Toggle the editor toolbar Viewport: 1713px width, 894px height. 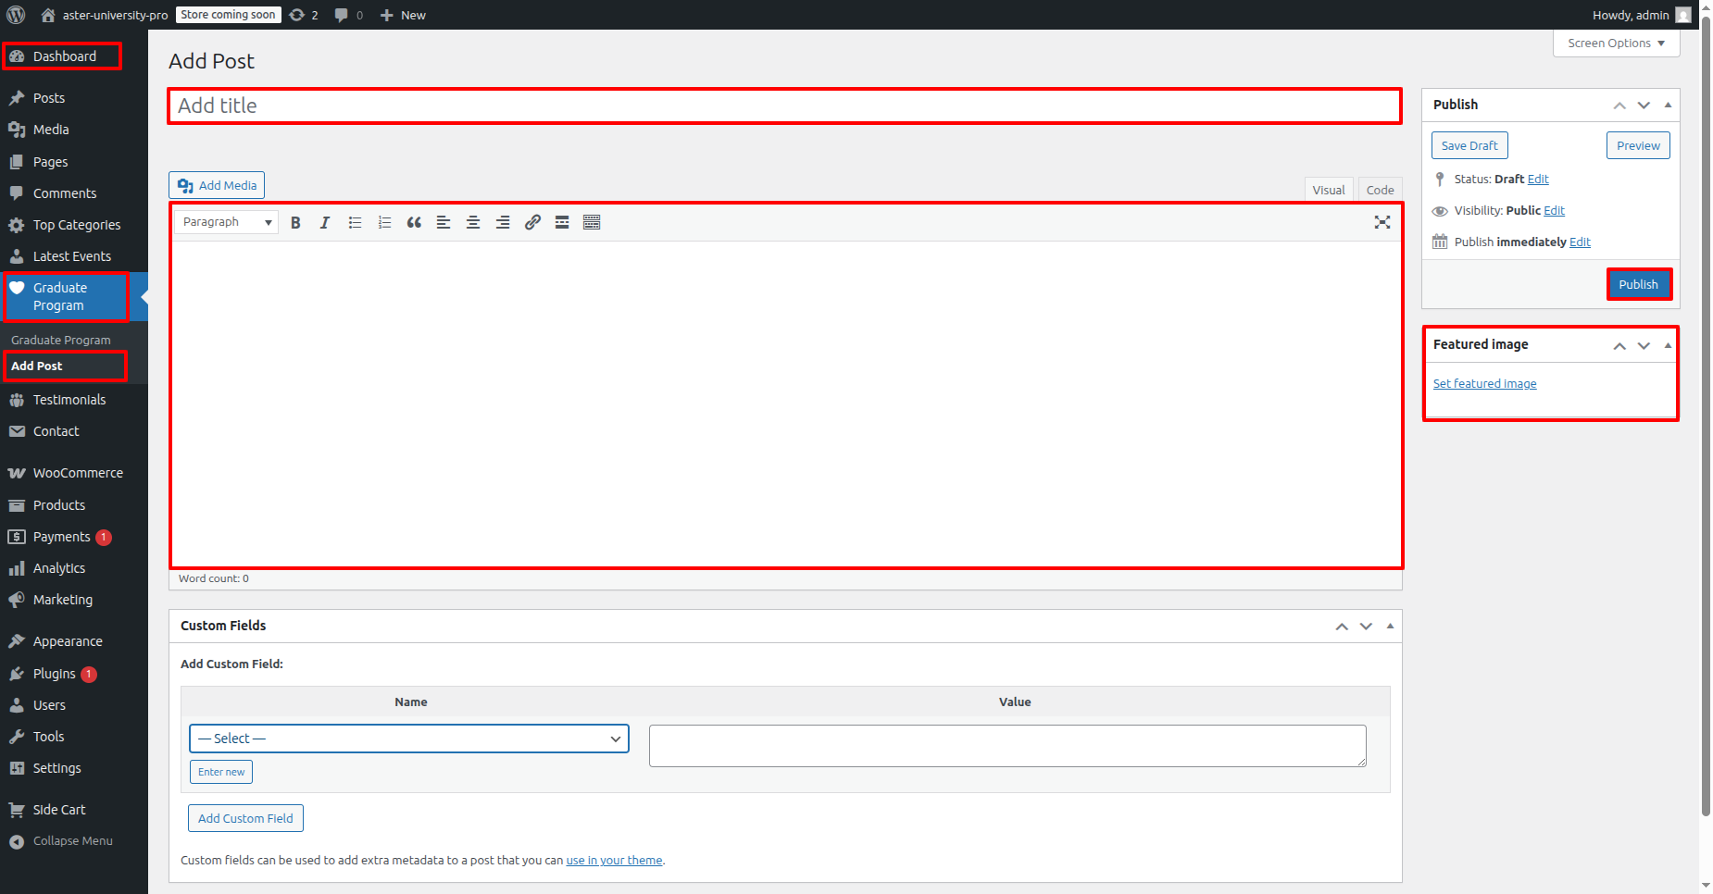(592, 222)
